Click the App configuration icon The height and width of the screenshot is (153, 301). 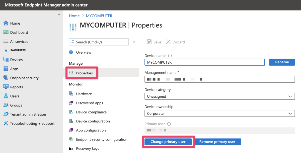click(71, 130)
